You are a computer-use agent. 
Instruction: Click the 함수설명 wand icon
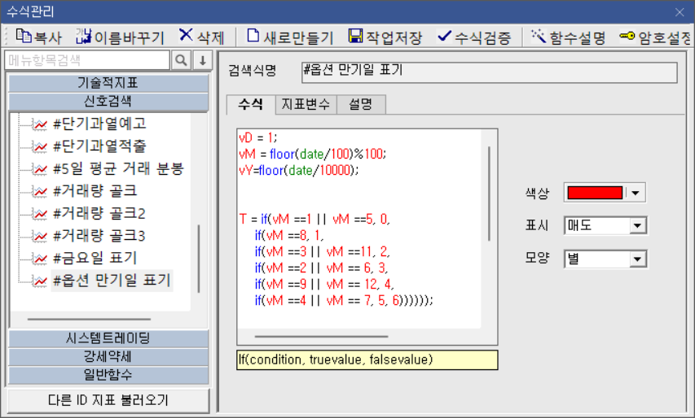click(x=539, y=36)
